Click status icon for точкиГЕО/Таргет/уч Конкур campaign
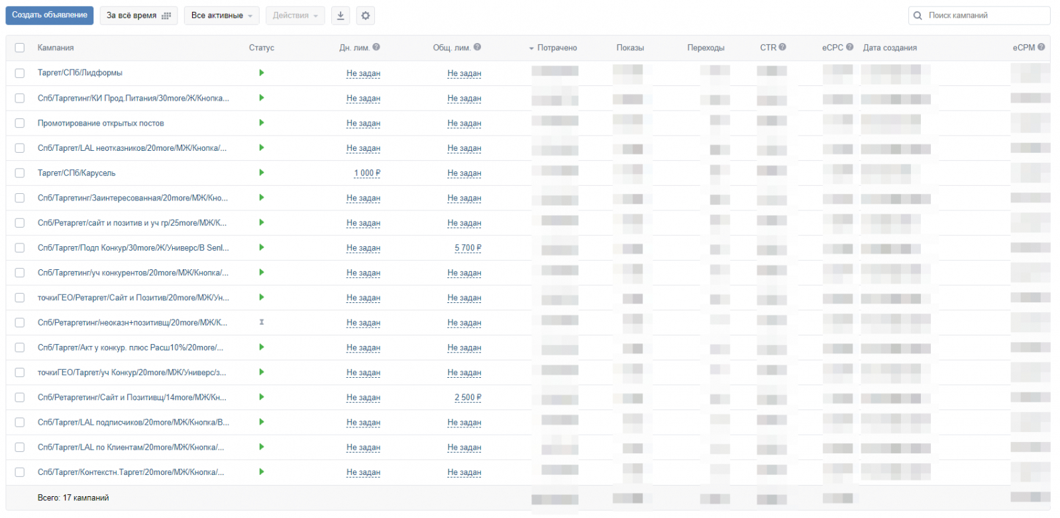This screenshot has height=518, width=1060. [262, 372]
